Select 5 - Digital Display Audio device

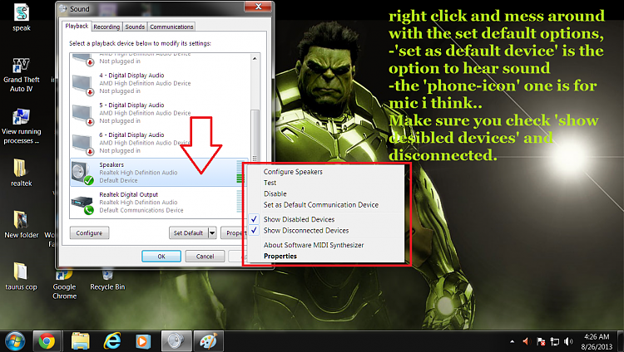[161, 113]
